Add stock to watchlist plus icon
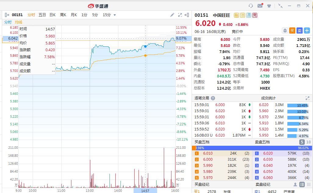Screen dimensions: 313x193 click(x=307, y=30)
